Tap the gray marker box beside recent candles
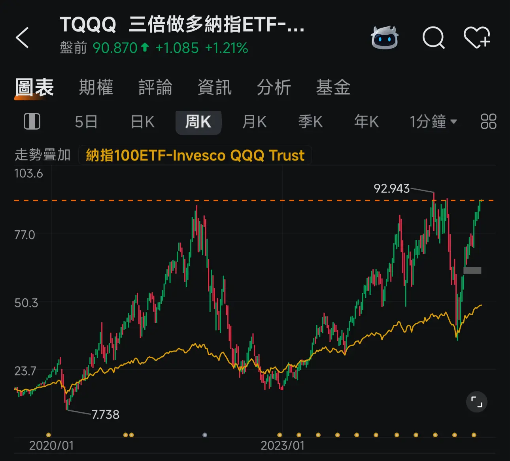Screen dimensions: 510x461 pyautogui.click(x=472, y=271)
